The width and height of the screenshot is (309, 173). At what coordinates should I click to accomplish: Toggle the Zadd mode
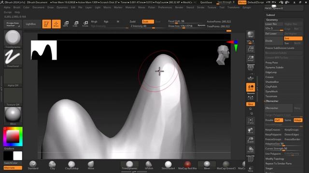click(x=132, y=22)
